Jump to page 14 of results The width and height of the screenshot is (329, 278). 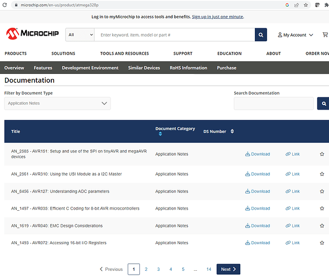(209, 269)
